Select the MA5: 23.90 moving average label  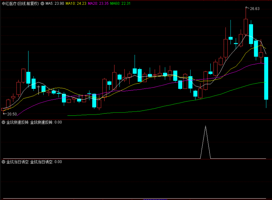(55, 4)
